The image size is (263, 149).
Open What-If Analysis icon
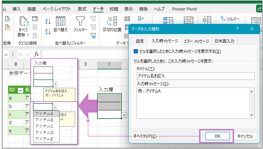tap(169, 21)
